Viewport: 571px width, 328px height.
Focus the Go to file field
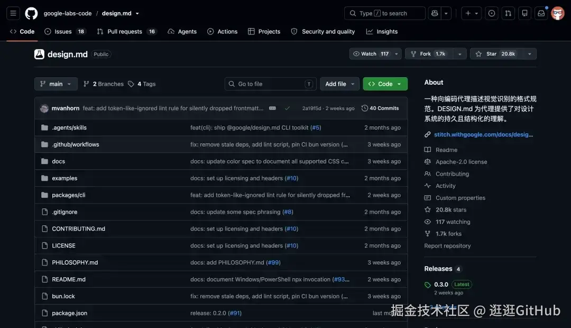point(270,84)
